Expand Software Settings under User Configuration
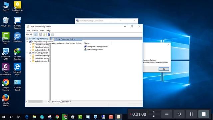The width and height of the screenshot is (213, 120). tap(30, 56)
